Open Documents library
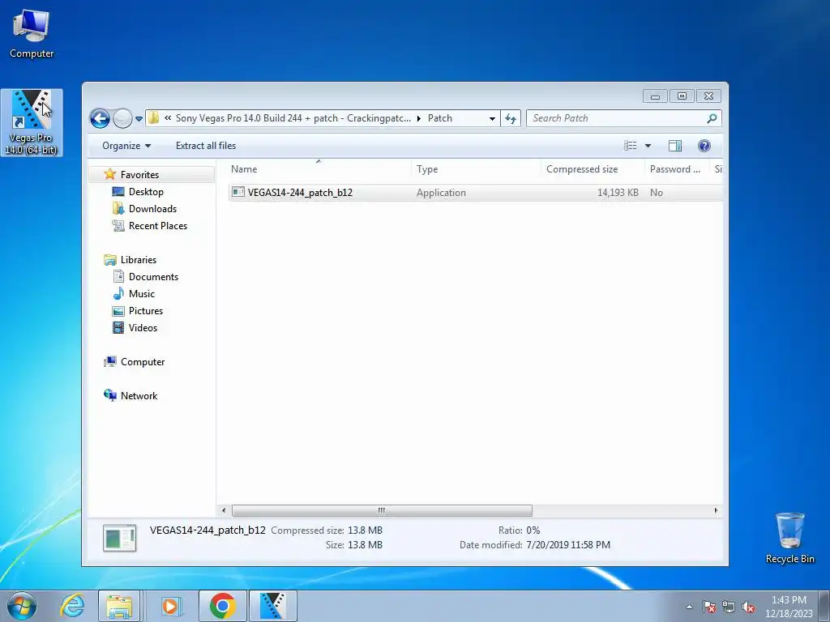The width and height of the screenshot is (830, 622). (x=153, y=277)
